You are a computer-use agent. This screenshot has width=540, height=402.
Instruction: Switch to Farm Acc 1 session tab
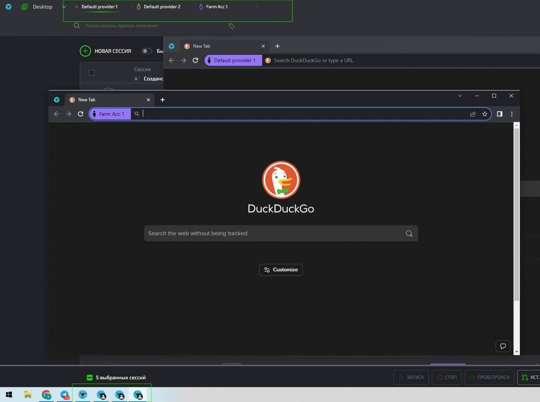coord(217,7)
